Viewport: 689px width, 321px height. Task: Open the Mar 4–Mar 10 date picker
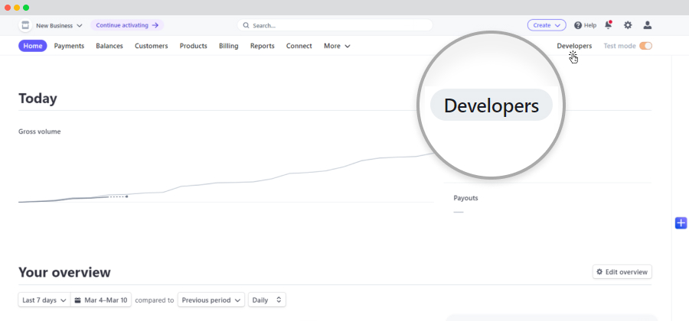100,300
